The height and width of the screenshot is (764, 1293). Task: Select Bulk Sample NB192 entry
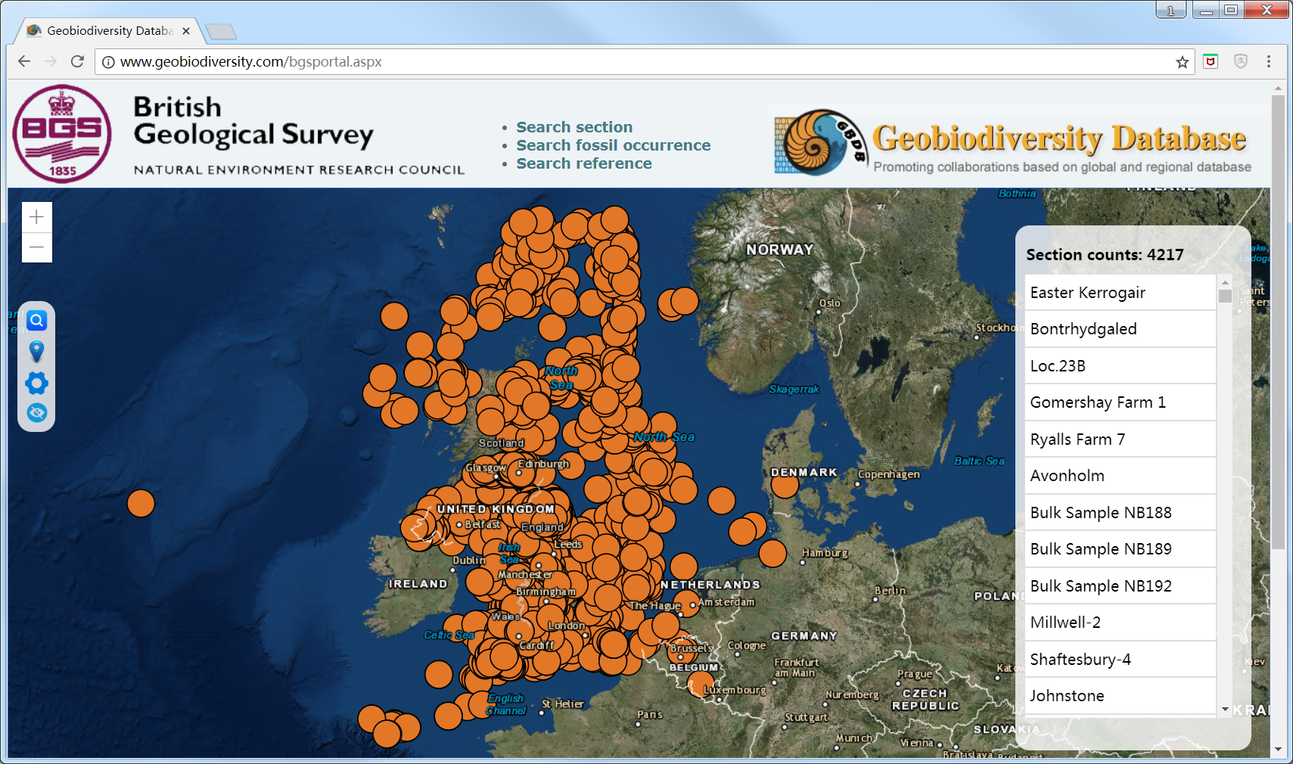click(1120, 586)
